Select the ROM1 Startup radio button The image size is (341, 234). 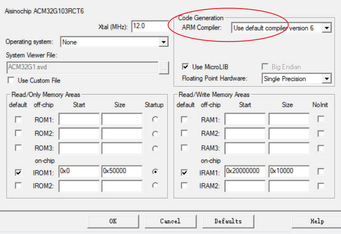click(x=155, y=119)
